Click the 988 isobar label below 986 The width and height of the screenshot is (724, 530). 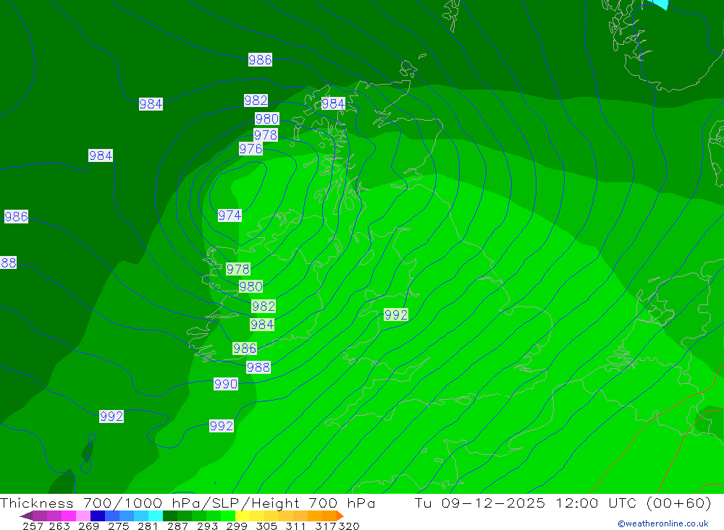[258, 367]
